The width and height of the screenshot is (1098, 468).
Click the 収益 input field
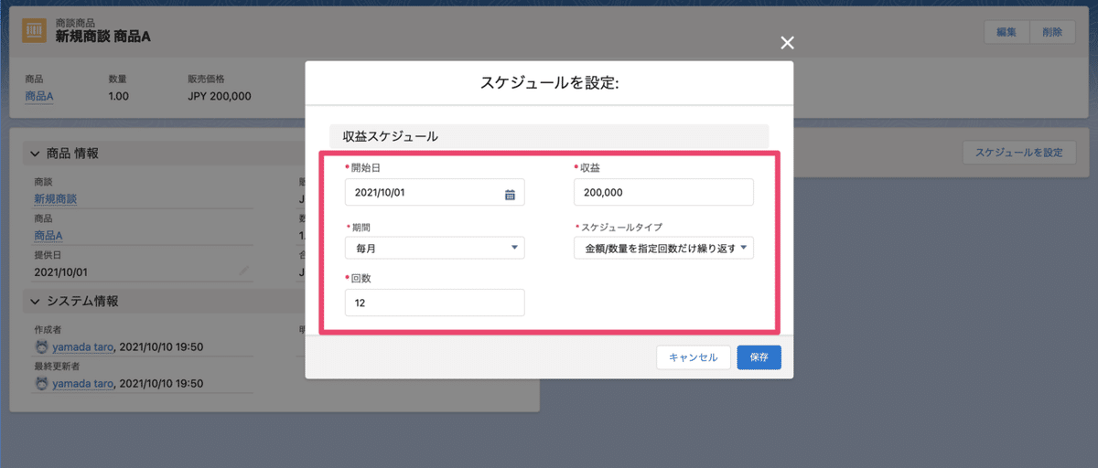coord(663,193)
